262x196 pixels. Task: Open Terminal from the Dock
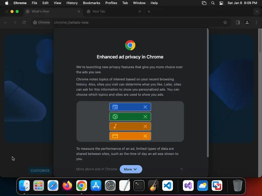point(139,186)
